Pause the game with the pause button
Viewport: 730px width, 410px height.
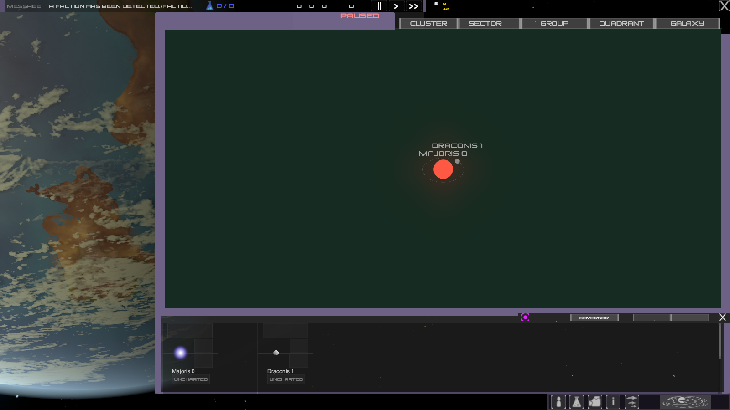point(379,6)
